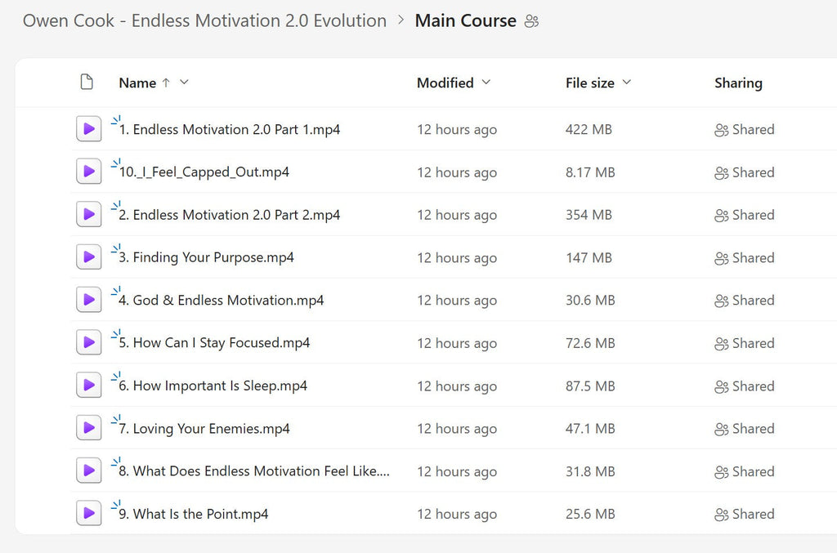837x553 pixels.
Task: Click the Main Course breadcrumb title
Action: (x=465, y=20)
